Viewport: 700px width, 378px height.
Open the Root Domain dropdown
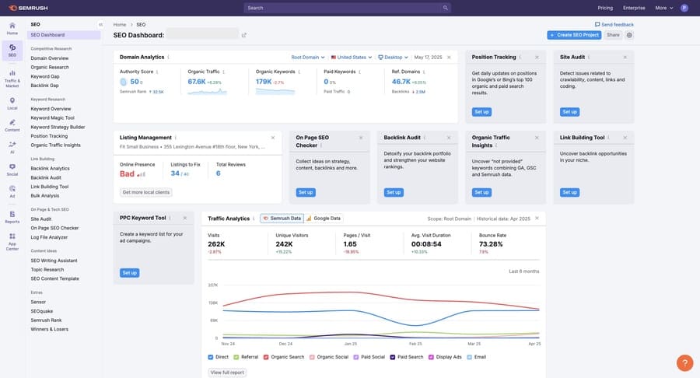[x=307, y=57]
